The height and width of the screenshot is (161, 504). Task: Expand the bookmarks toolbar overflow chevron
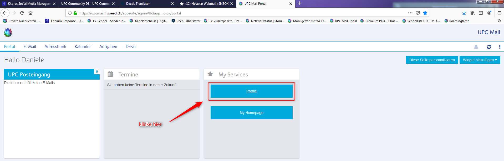(x=499, y=21)
